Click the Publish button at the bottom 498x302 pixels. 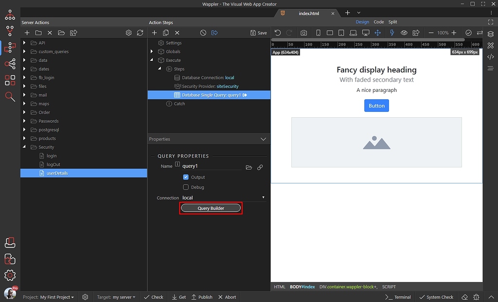[x=202, y=297]
